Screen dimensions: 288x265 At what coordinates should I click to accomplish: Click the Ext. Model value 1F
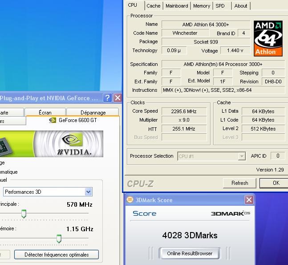point(223,82)
